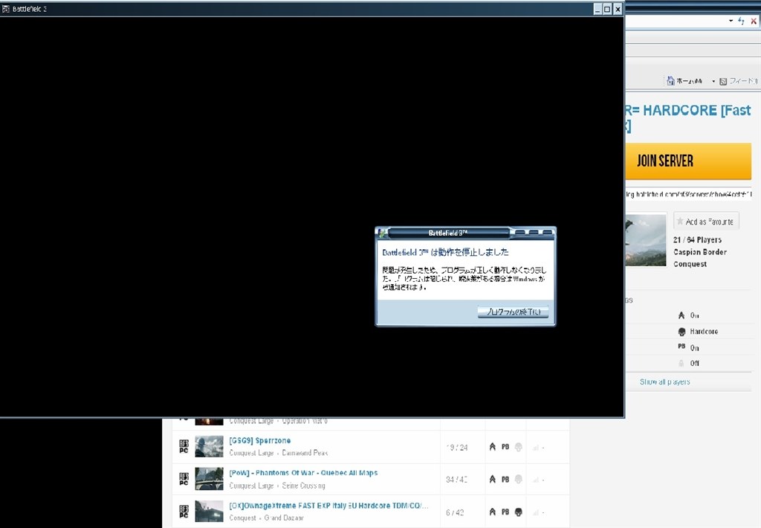Screen dimensions: 761x528
Task: Maximize the Battlefield 3 game window
Action: 607,9
